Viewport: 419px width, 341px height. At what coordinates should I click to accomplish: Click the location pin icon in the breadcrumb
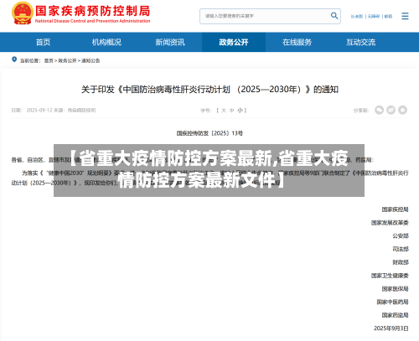tap(14, 59)
